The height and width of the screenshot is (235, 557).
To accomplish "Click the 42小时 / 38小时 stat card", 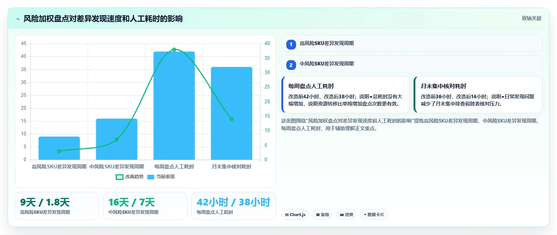I will 233,206.
